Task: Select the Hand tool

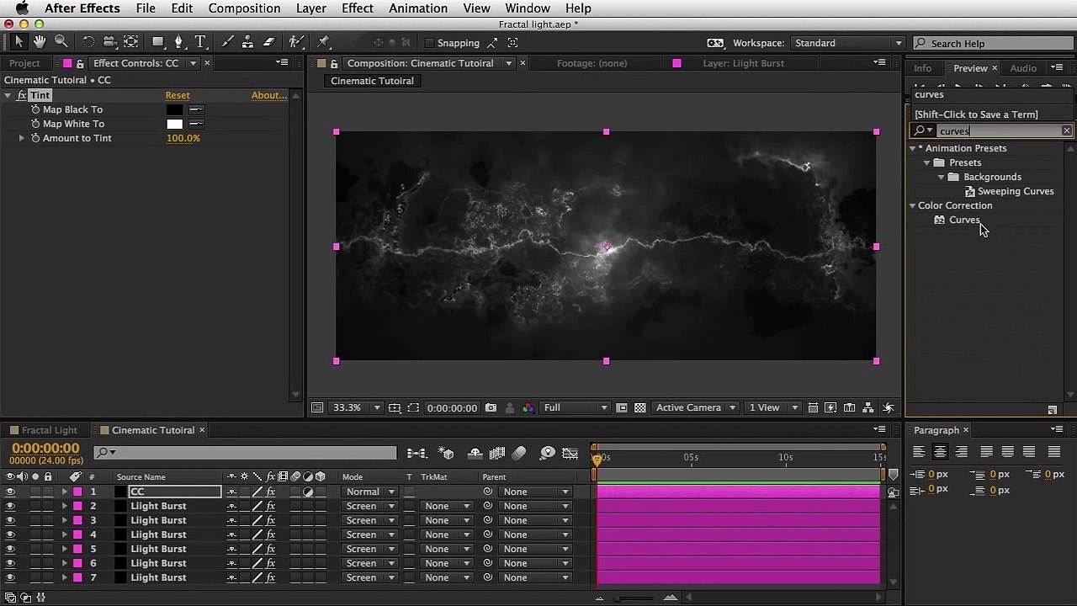Action: coord(40,41)
